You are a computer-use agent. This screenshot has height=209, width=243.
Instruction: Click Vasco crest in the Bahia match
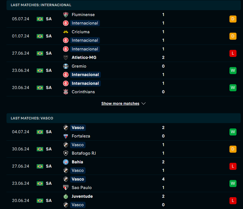pos(66,170)
